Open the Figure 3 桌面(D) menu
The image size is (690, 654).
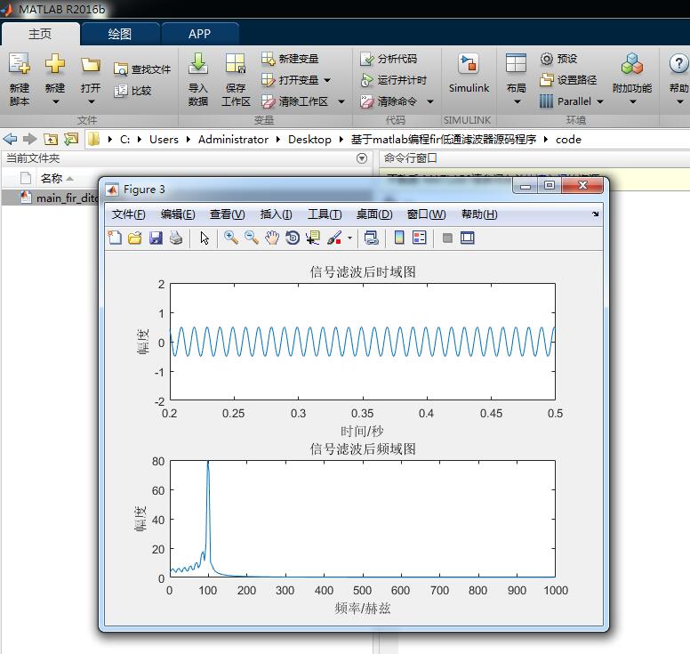374,214
